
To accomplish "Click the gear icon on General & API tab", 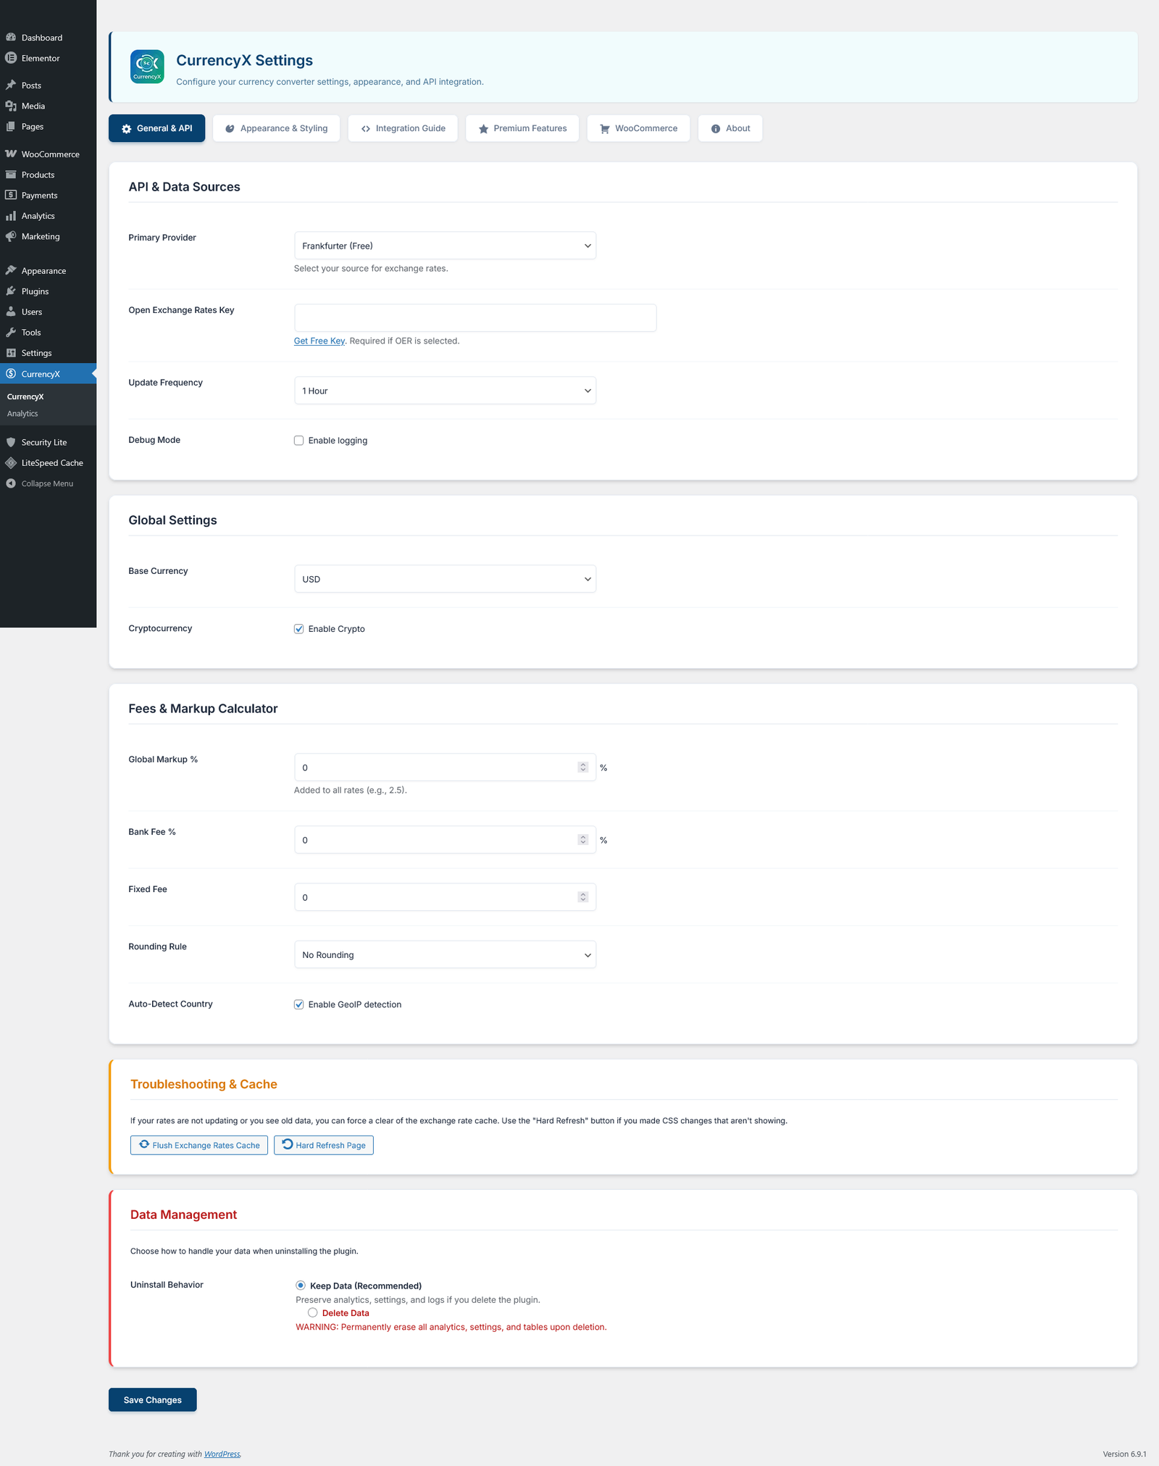I will coord(127,128).
